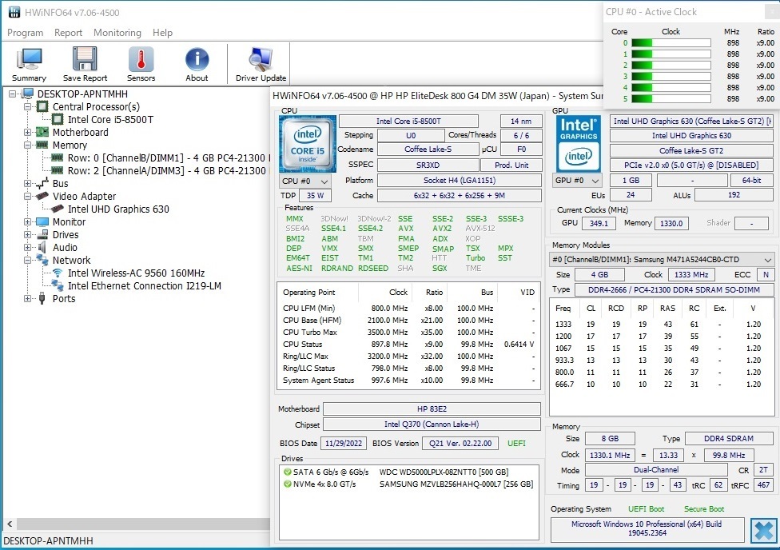The height and width of the screenshot is (550, 780).
Task: Click the Central Processor(s) chip icon
Action: (x=43, y=106)
